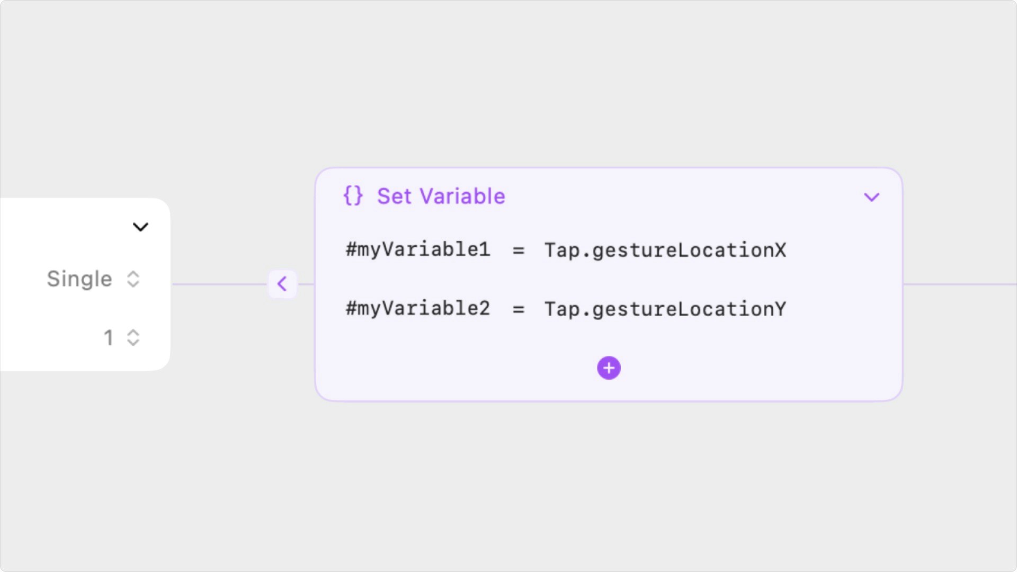This screenshot has height=572, width=1017.
Task: Collapse the left card using black chevron
Action: [140, 227]
